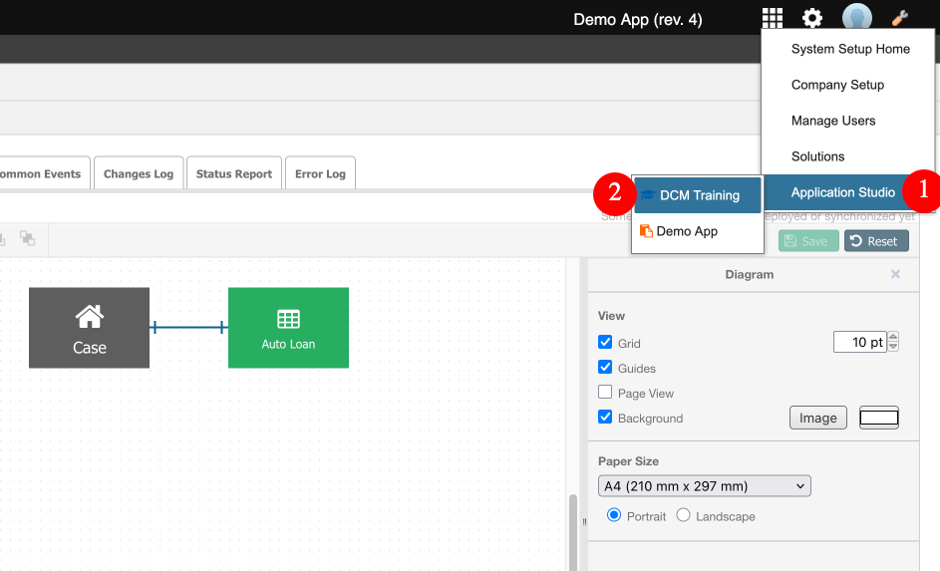
Task: Increase grid size with up arrow
Action: click(x=893, y=337)
